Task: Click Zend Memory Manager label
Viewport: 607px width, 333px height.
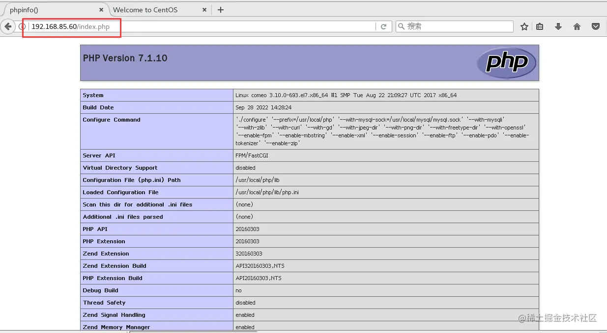Action: point(116,327)
